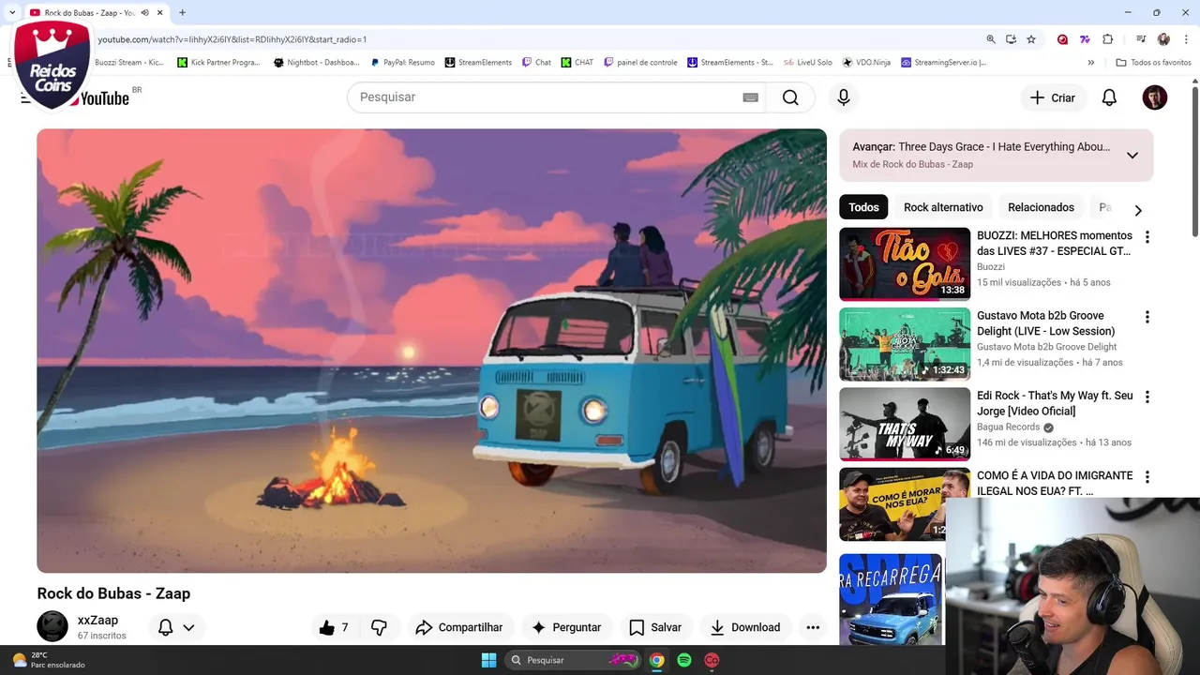Image resolution: width=1200 pixels, height=675 pixels.
Task: Click the install app icon in address bar
Action: 1011,39
